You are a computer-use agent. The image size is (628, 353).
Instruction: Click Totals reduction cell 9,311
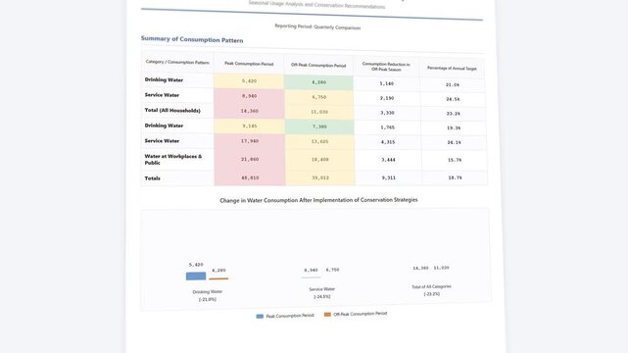[389, 177]
